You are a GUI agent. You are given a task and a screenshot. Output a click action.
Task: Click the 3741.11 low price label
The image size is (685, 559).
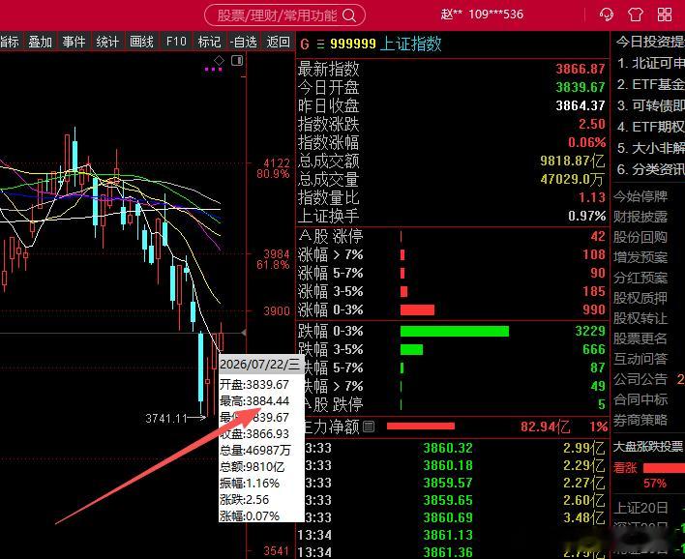tap(166, 419)
